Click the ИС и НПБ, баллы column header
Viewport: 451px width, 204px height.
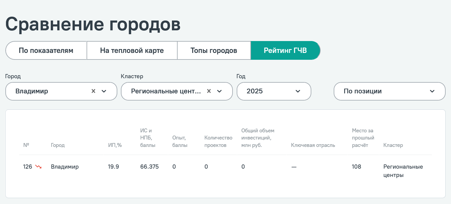pyautogui.click(x=148, y=138)
